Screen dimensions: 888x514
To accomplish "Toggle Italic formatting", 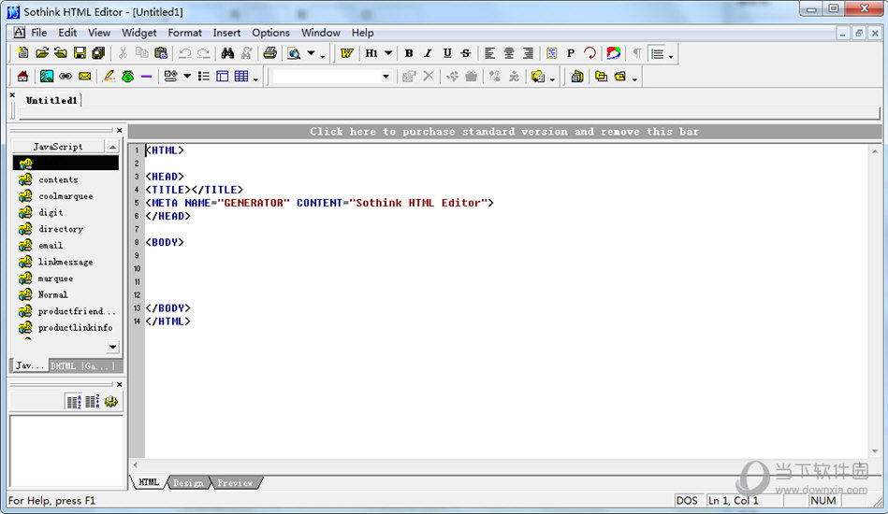I will [x=428, y=53].
